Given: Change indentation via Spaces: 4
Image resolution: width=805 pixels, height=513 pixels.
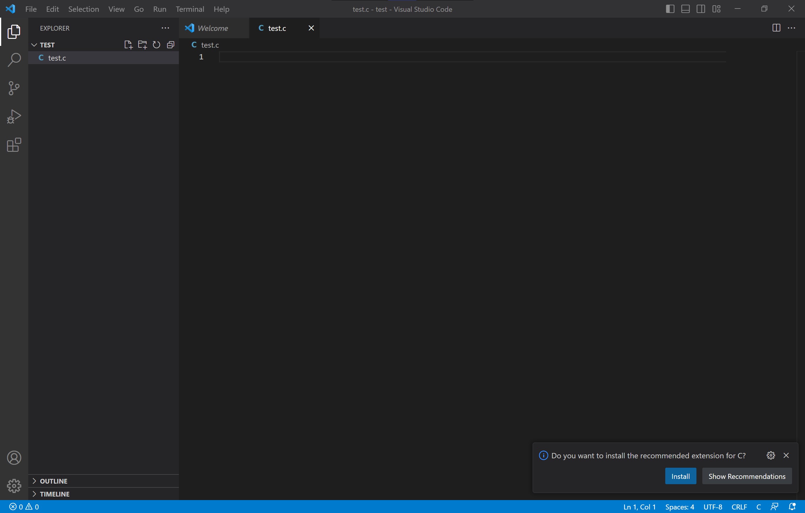Looking at the screenshot, I should pyautogui.click(x=680, y=507).
